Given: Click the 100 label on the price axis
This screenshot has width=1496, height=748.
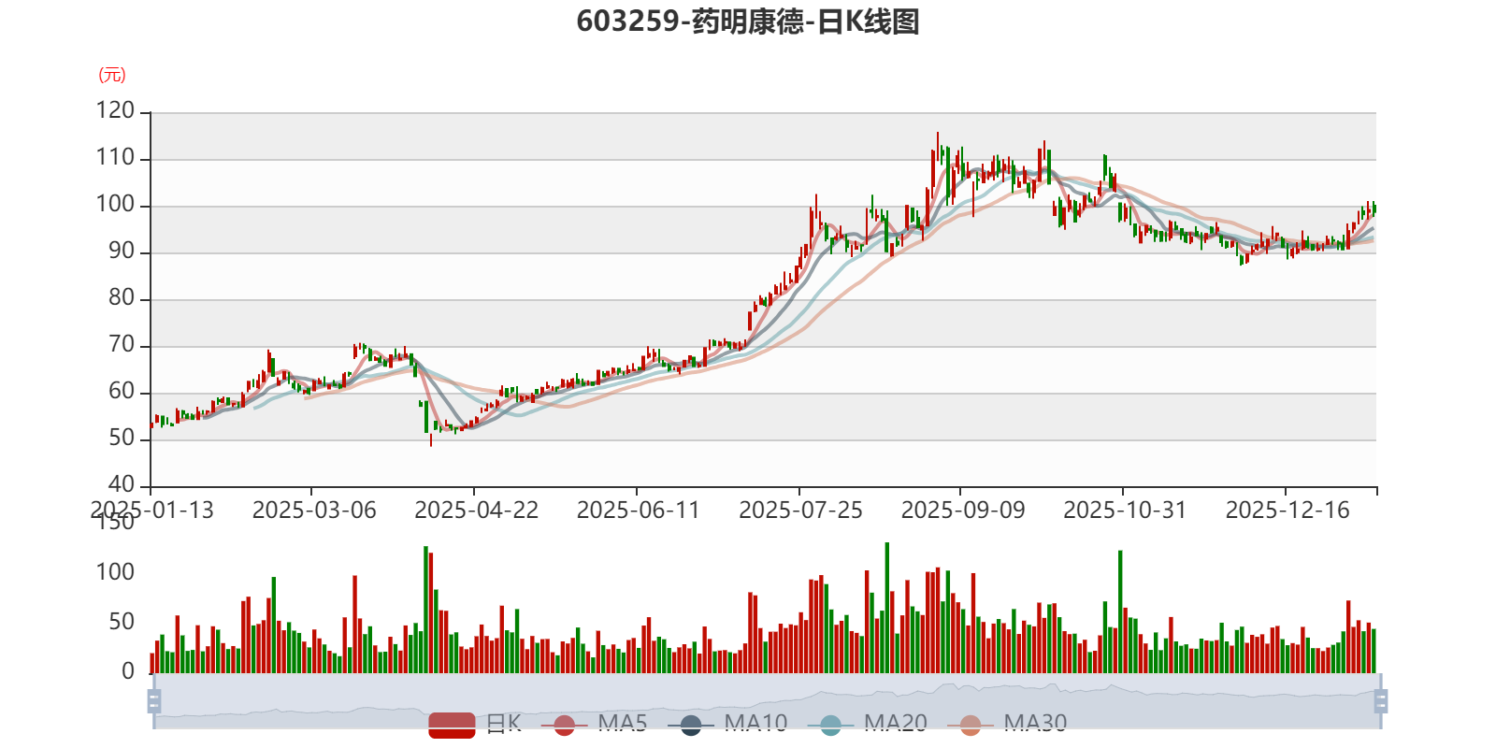Looking at the screenshot, I should pyautogui.click(x=115, y=204).
